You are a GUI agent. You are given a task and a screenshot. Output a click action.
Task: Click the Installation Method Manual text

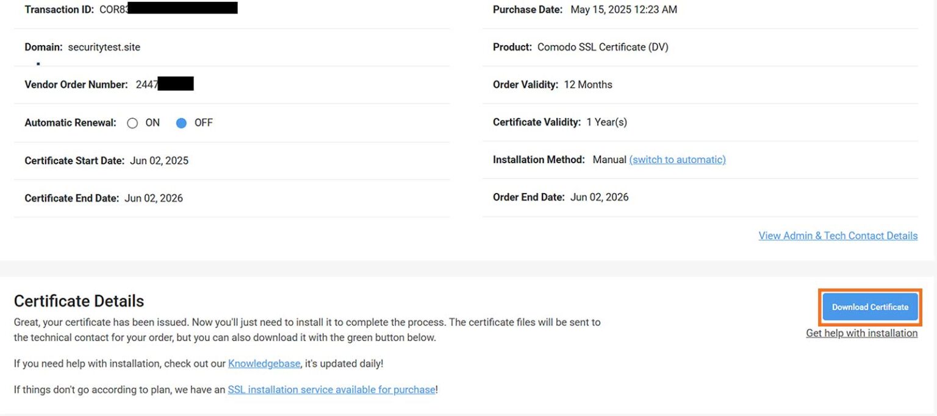pos(609,160)
